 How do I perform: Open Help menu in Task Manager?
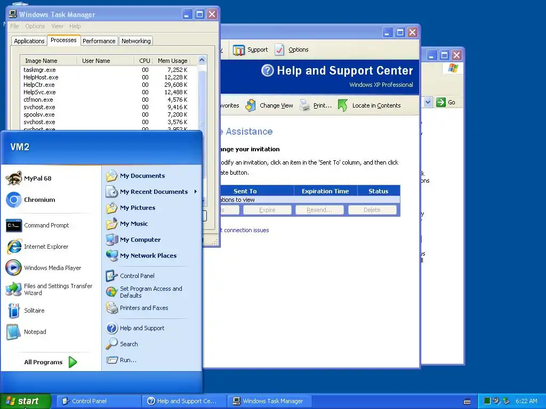click(75, 26)
